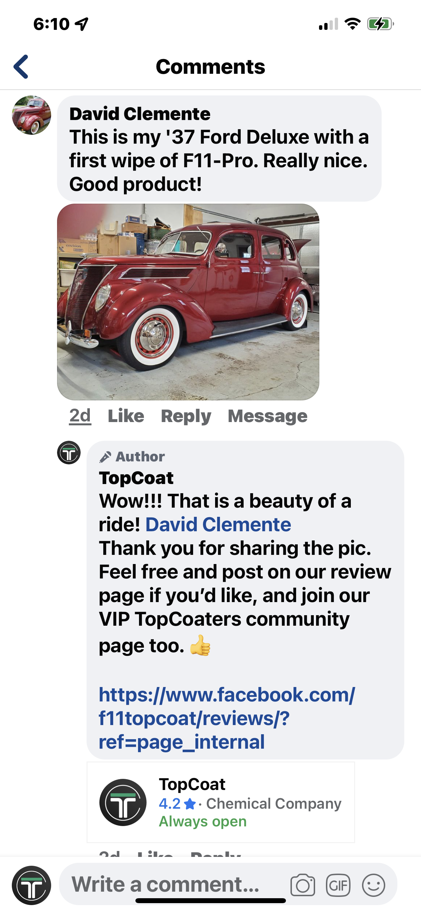This screenshot has height=911, width=421.
Task: Reply to David Clemente's comment
Action: [x=186, y=416]
